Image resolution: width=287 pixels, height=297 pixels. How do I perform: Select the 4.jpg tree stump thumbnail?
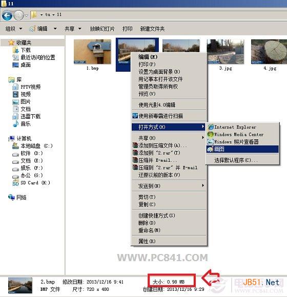click(x=269, y=52)
